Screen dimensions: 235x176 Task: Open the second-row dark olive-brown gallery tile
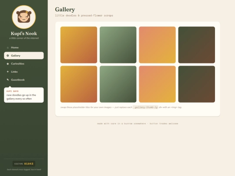tap(196, 84)
